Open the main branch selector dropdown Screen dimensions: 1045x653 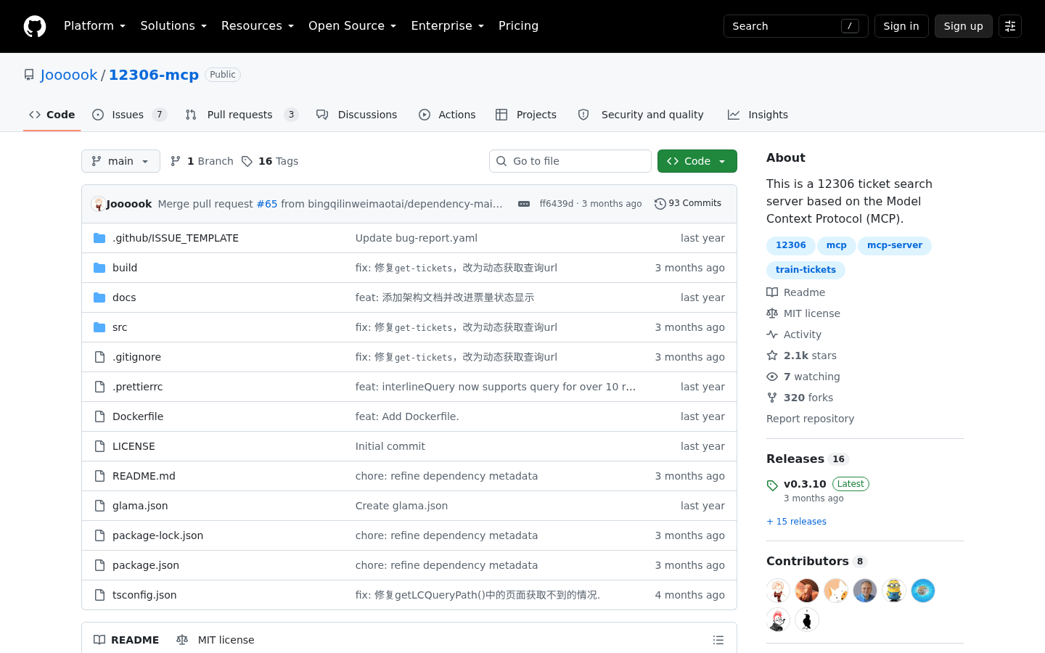(x=120, y=161)
